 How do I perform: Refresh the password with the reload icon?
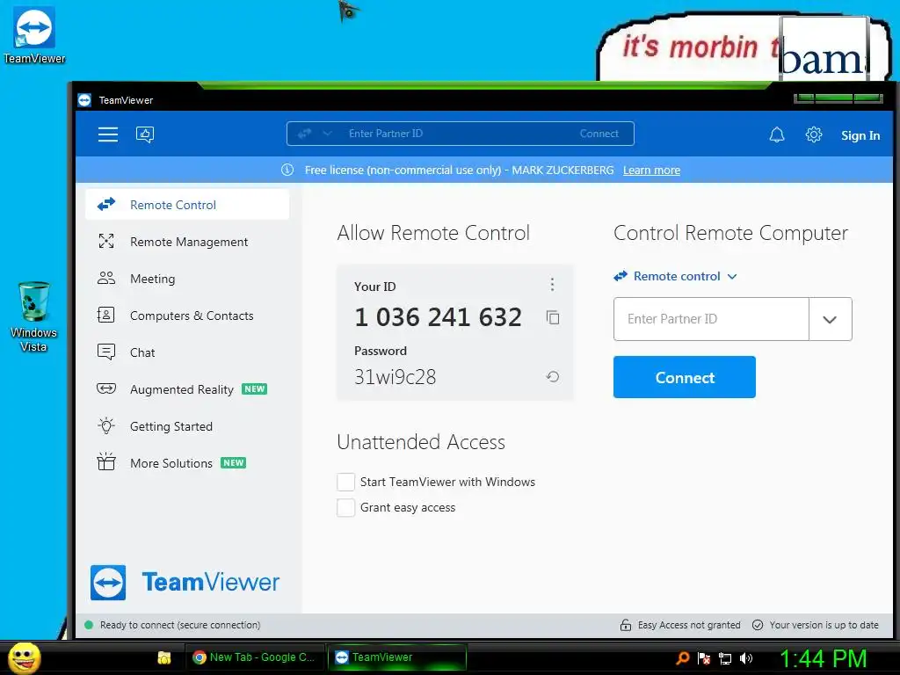(x=553, y=376)
